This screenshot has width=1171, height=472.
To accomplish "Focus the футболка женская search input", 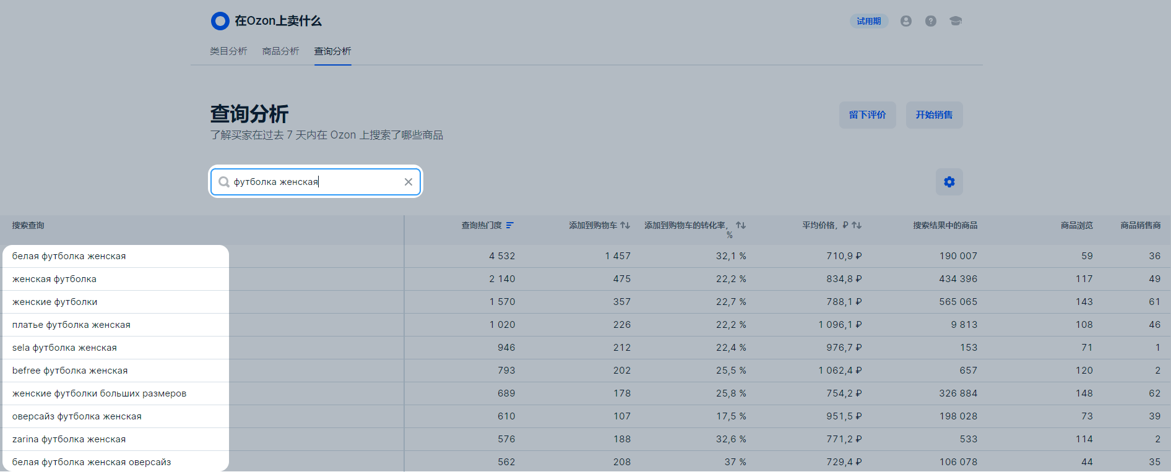I will click(x=316, y=182).
